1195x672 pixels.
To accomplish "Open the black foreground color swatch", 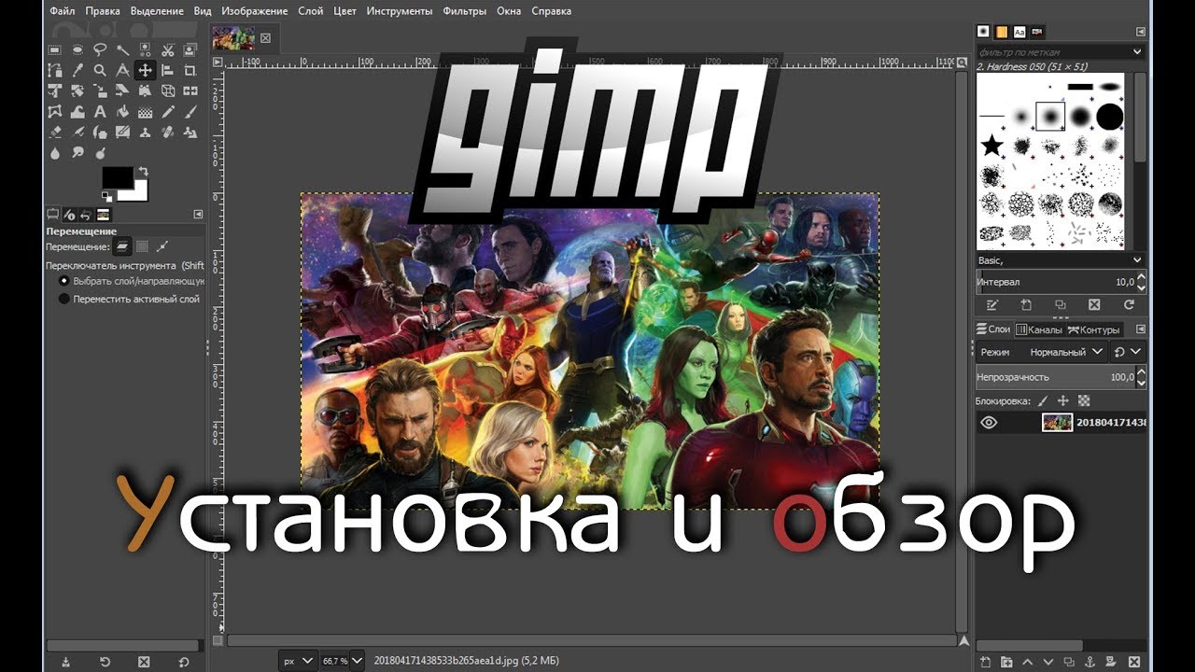I will (x=118, y=177).
